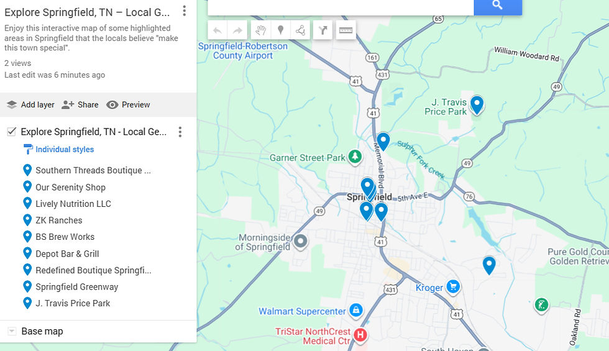Click the Last edit was 6 minutes ago text
609x351 pixels.
click(x=55, y=75)
